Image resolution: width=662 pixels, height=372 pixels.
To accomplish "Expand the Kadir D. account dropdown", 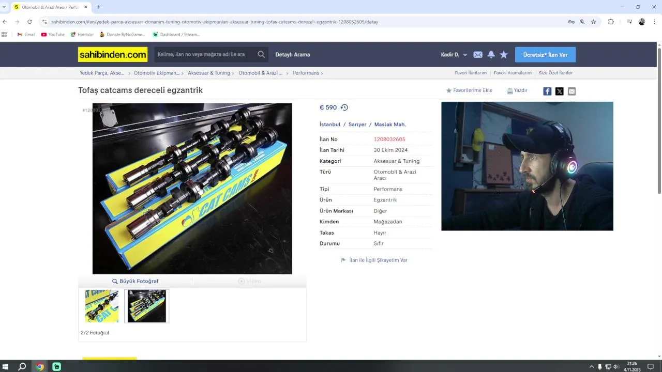I will [454, 55].
